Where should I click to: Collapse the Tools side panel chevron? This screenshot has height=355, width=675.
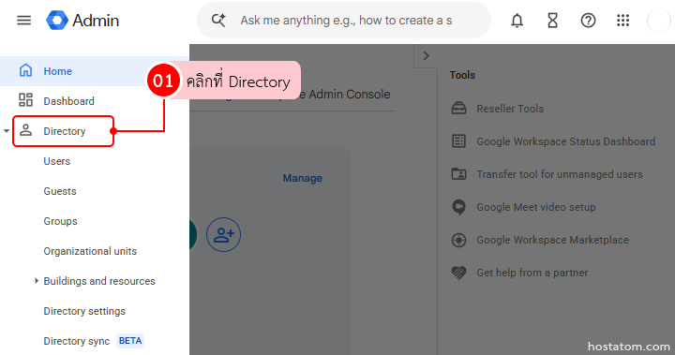coord(426,56)
